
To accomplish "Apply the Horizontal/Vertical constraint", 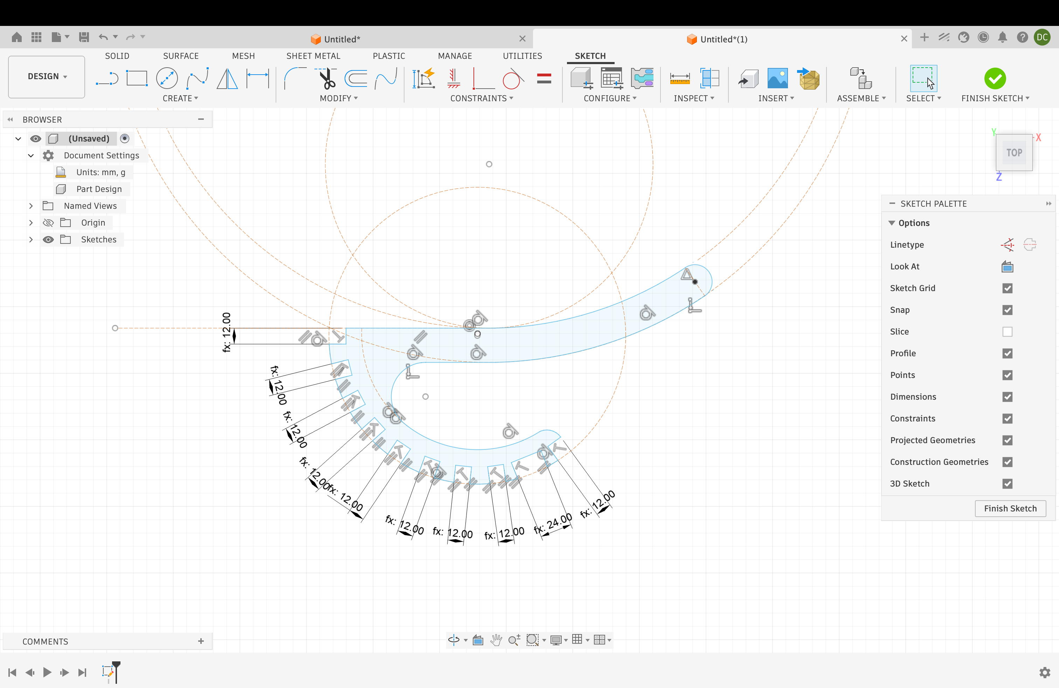I will tap(454, 79).
